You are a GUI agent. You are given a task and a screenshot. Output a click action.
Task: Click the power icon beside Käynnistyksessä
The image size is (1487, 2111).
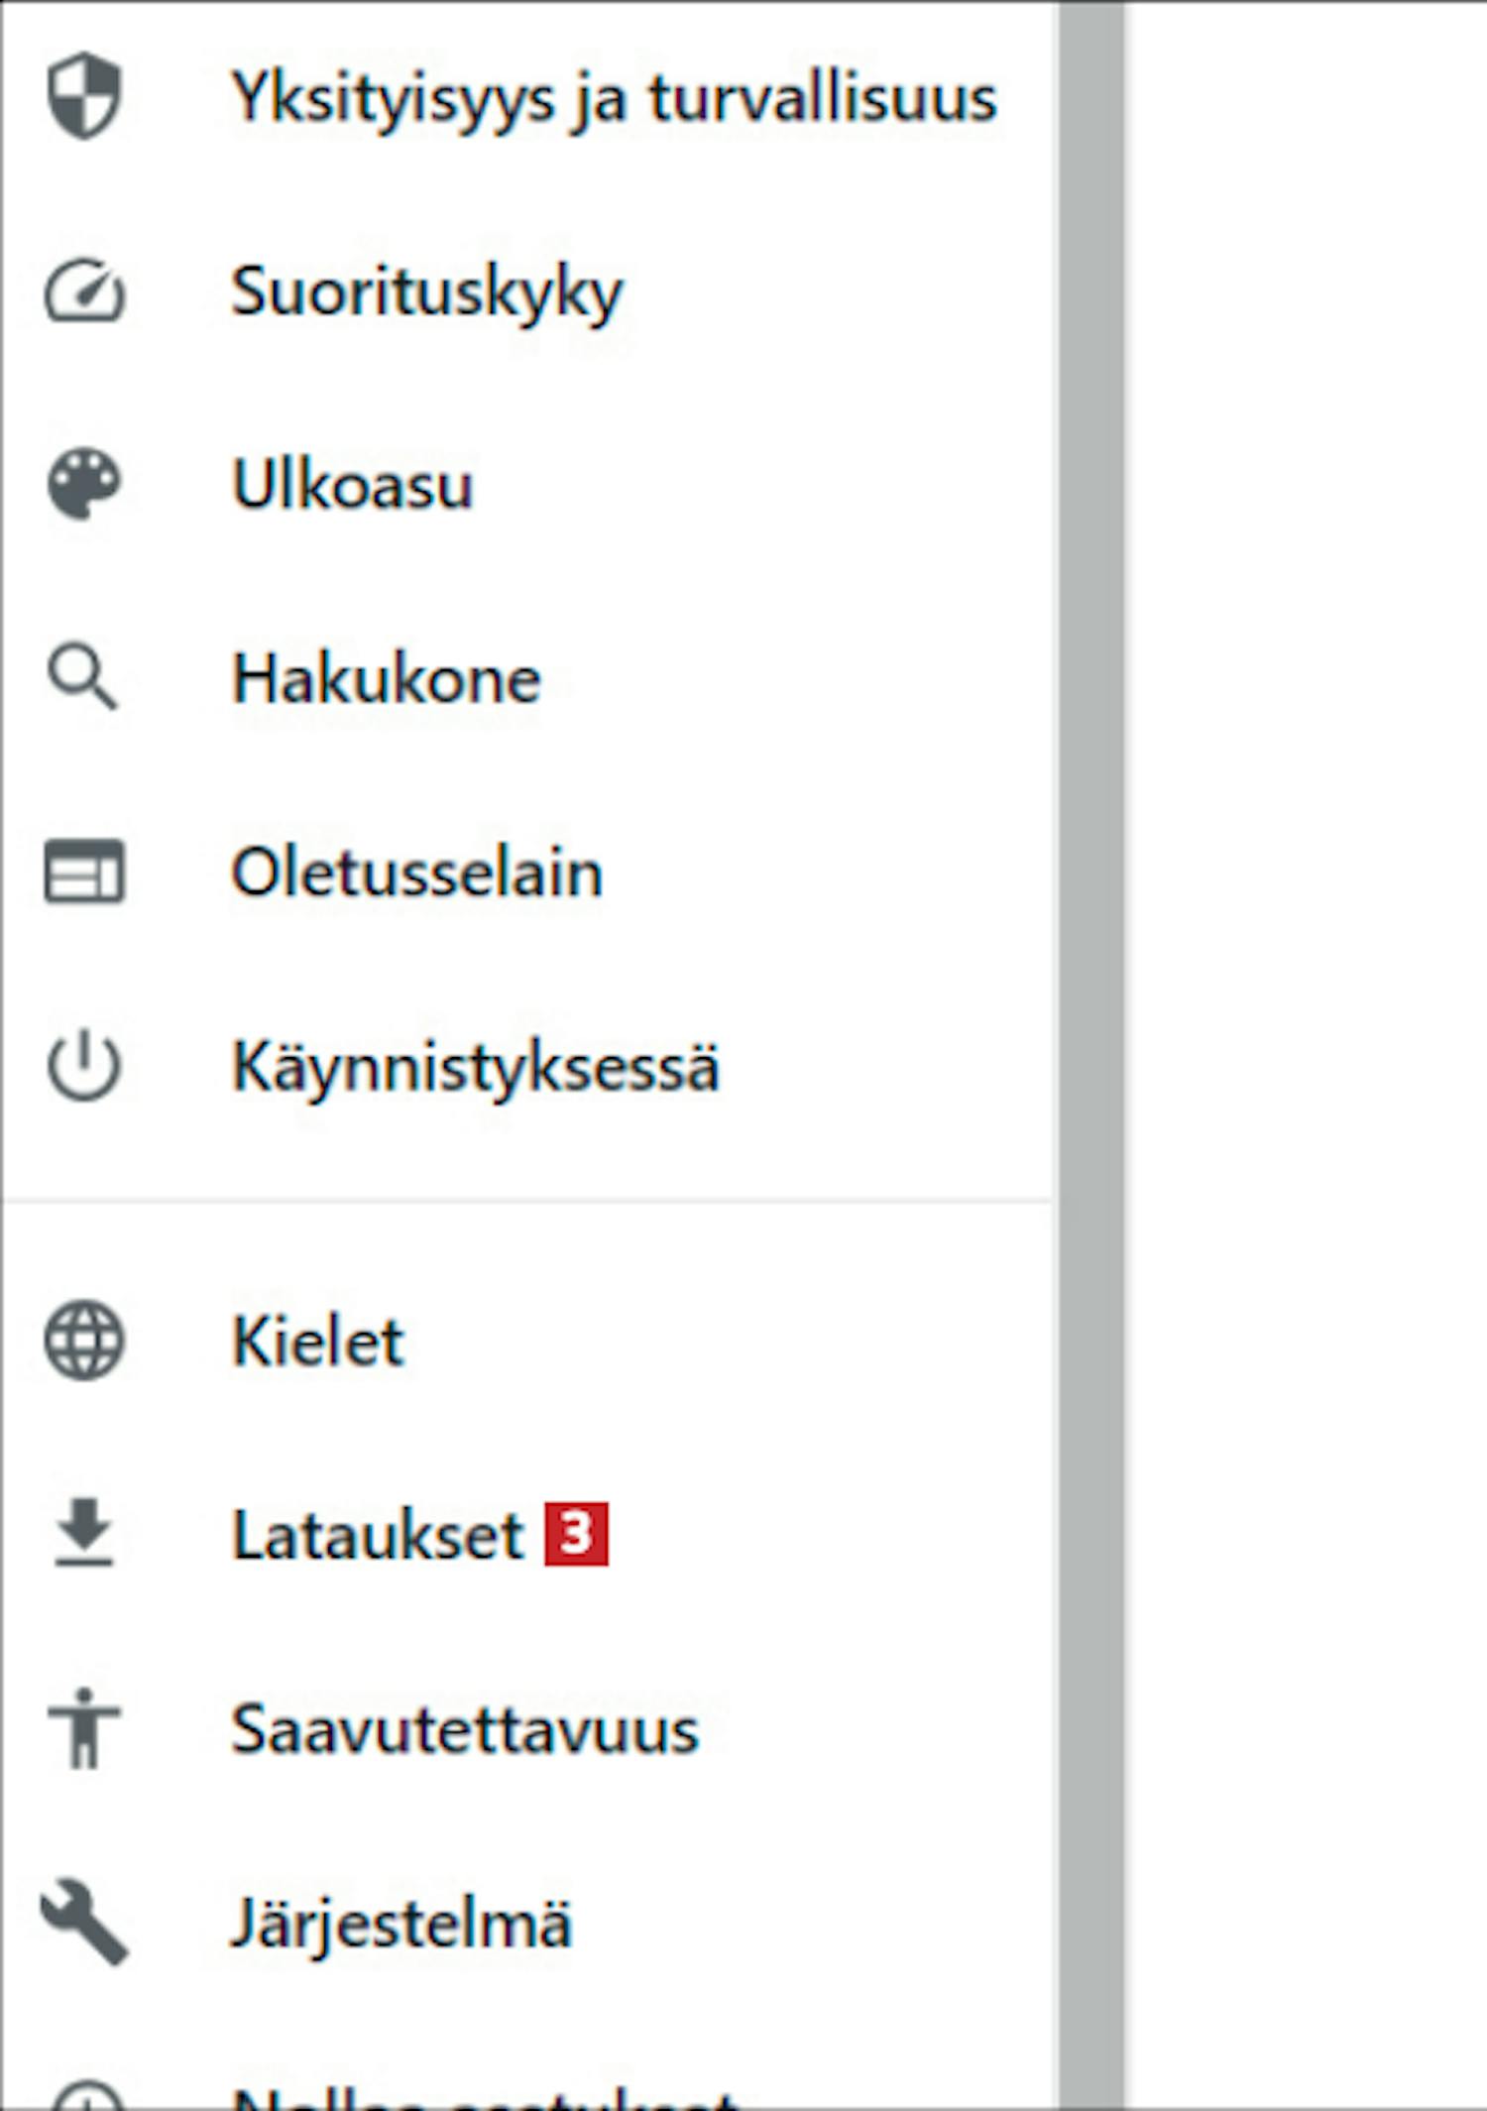(84, 1066)
